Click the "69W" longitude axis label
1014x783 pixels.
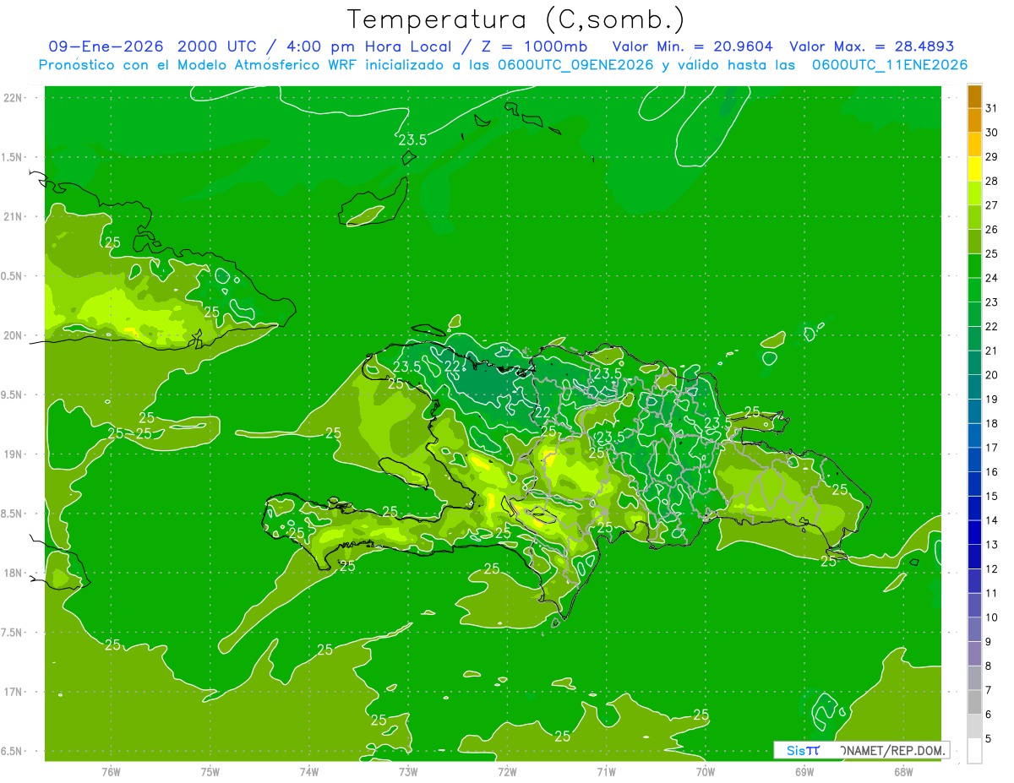(804, 771)
